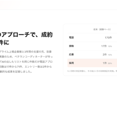117x117 pixels.
Task: Click the 2件 value in 応募 row
Action: (x=105, y=55)
